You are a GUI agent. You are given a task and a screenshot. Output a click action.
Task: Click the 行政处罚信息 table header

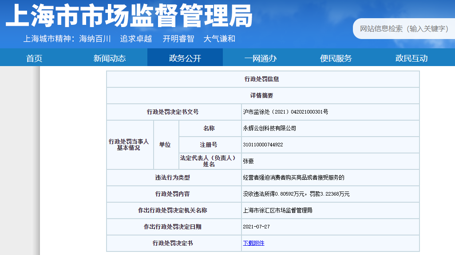[x=263, y=79]
